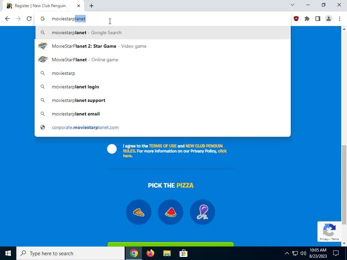Image resolution: width=347 pixels, height=260 pixels.
Task: Open the TERMS OF USE link
Action: click(163, 146)
